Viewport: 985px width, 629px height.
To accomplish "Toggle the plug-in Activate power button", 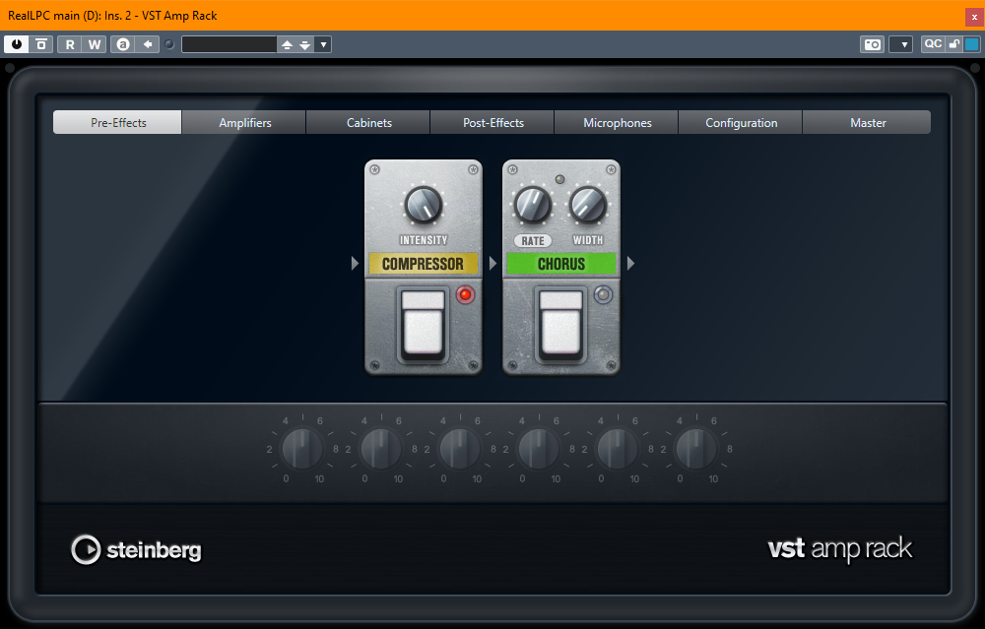I will click(17, 44).
